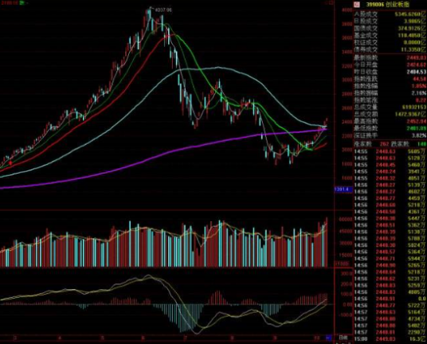427x344 pixels.
Task: Click the blue minus zoom button under the chart
Action: [x=329, y=338]
